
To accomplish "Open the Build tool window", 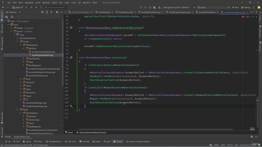I will click(107, 142).
